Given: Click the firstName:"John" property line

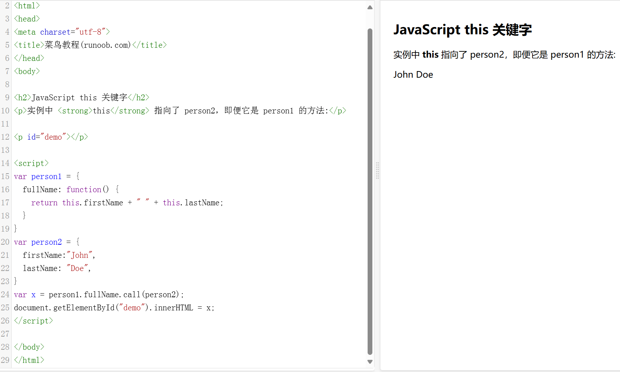Looking at the screenshot, I should coord(59,255).
